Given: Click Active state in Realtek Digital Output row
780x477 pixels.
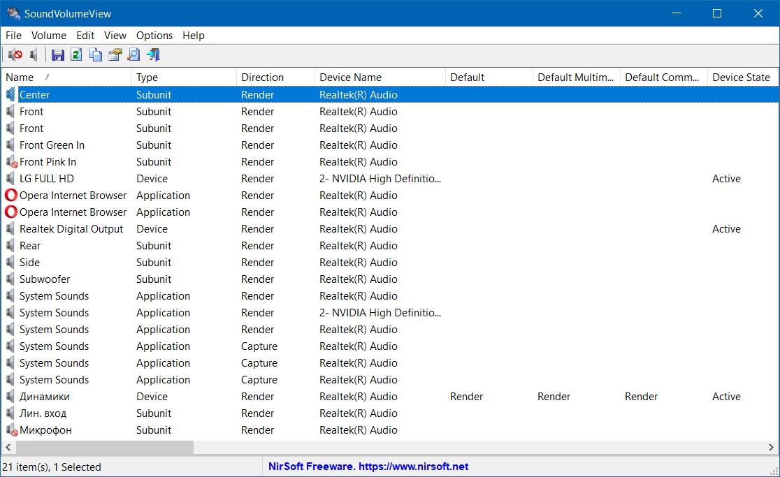Looking at the screenshot, I should coord(726,229).
